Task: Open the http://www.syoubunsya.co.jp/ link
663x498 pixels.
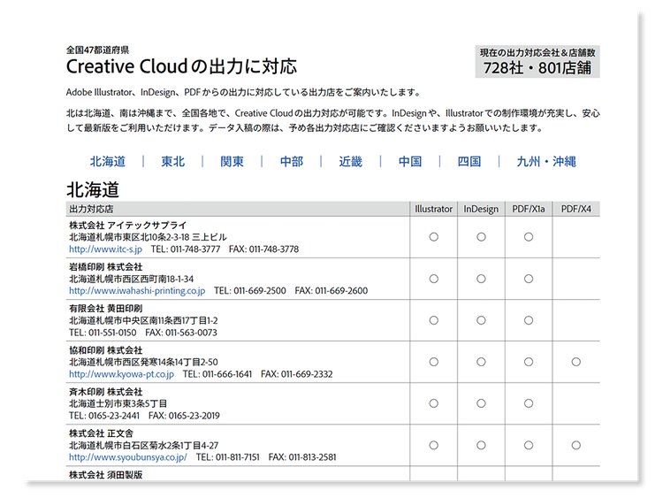Action: [x=128, y=457]
